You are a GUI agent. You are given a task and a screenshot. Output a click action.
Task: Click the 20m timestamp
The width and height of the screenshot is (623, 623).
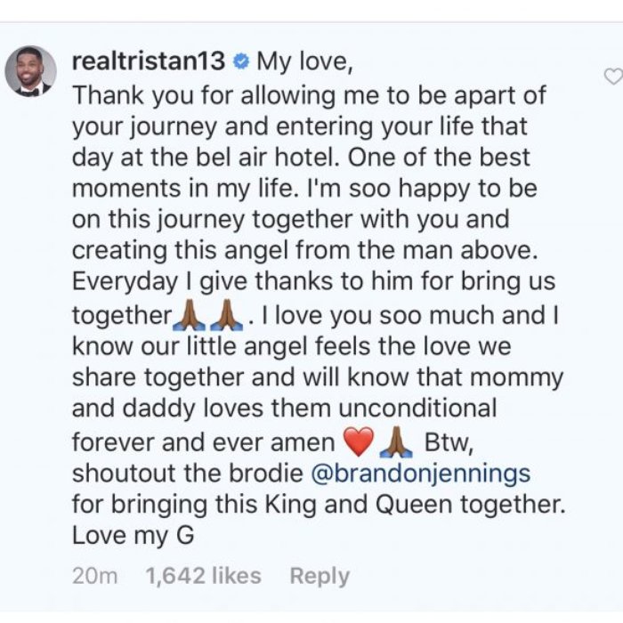95,576
